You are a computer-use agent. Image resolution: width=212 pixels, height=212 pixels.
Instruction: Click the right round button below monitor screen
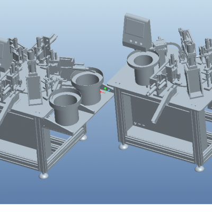pos(141,43)
